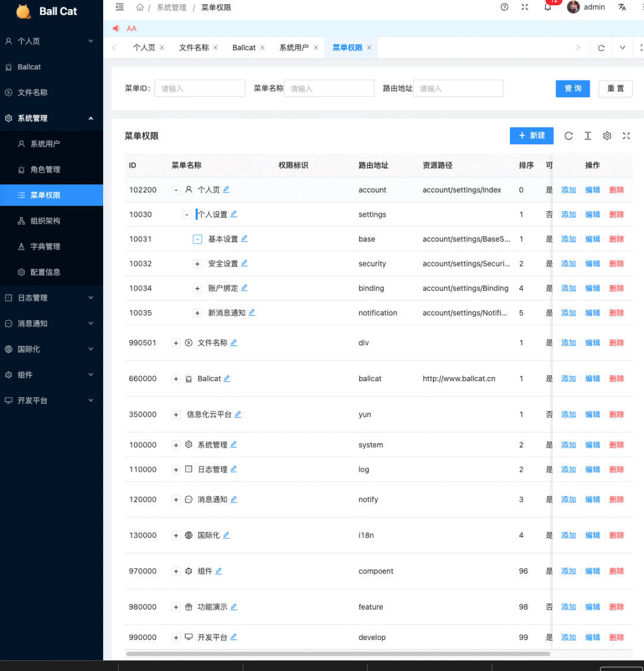
Task: Edit 安全设置 title with pencil icon
Action: pyautogui.click(x=244, y=263)
